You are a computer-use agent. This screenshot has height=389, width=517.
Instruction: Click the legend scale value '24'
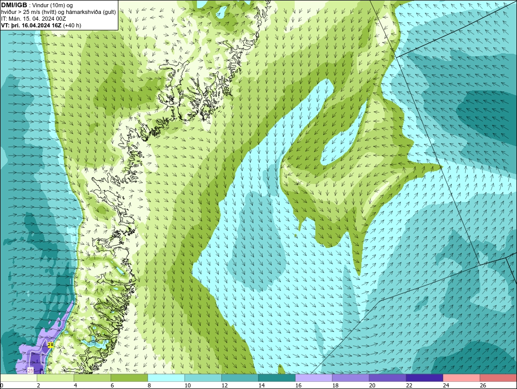[x=446, y=385]
